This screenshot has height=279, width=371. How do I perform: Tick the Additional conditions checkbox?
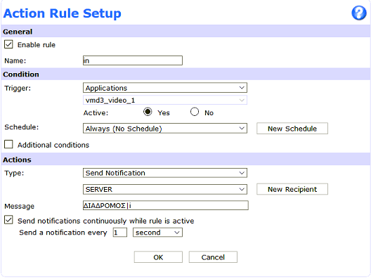coord(8,144)
